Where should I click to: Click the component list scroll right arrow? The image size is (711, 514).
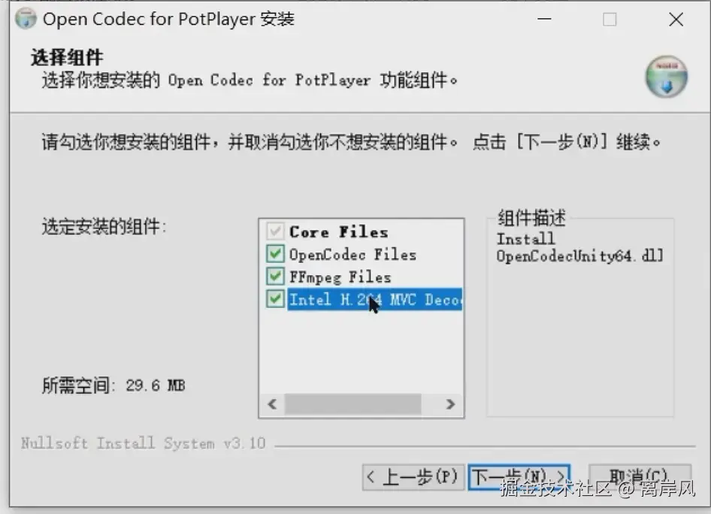[450, 404]
